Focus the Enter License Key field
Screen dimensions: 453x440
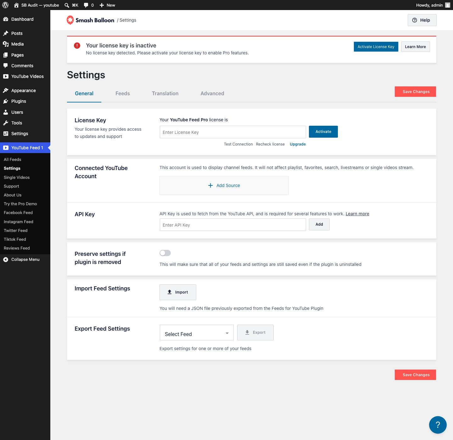(233, 132)
